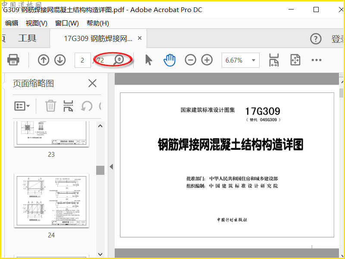Image resolution: width=345 pixels, height=259 pixels.
Task: Go to previous page with up arrow
Action: pyautogui.click(x=44, y=60)
